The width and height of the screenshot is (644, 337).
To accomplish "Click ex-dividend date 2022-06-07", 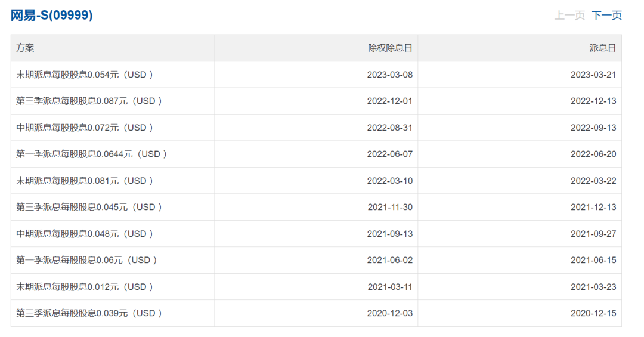I will click(389, 154).
